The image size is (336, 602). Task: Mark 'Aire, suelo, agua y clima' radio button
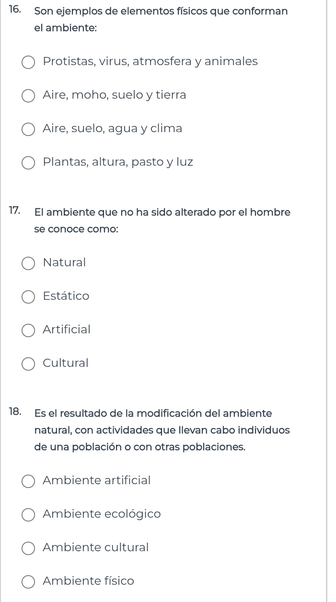click(x=28, y=129)
